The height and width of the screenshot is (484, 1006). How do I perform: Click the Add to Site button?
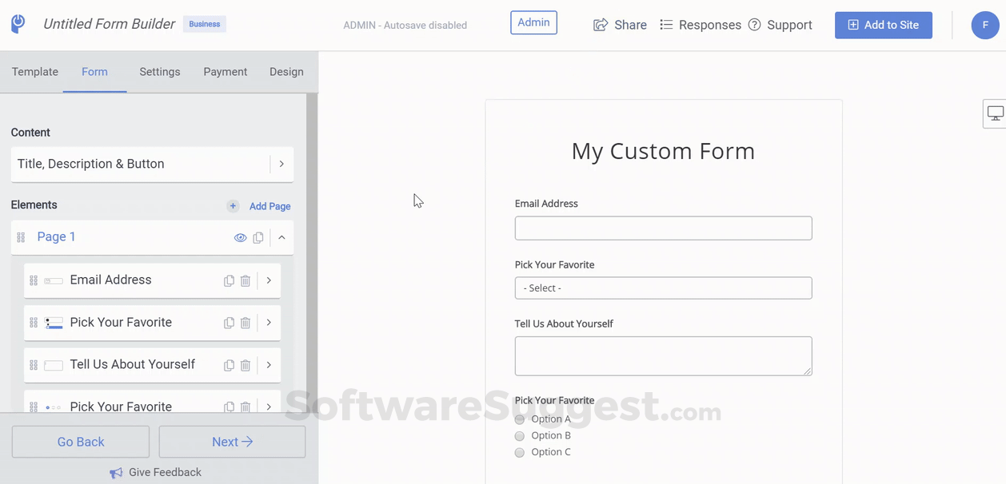883,25
